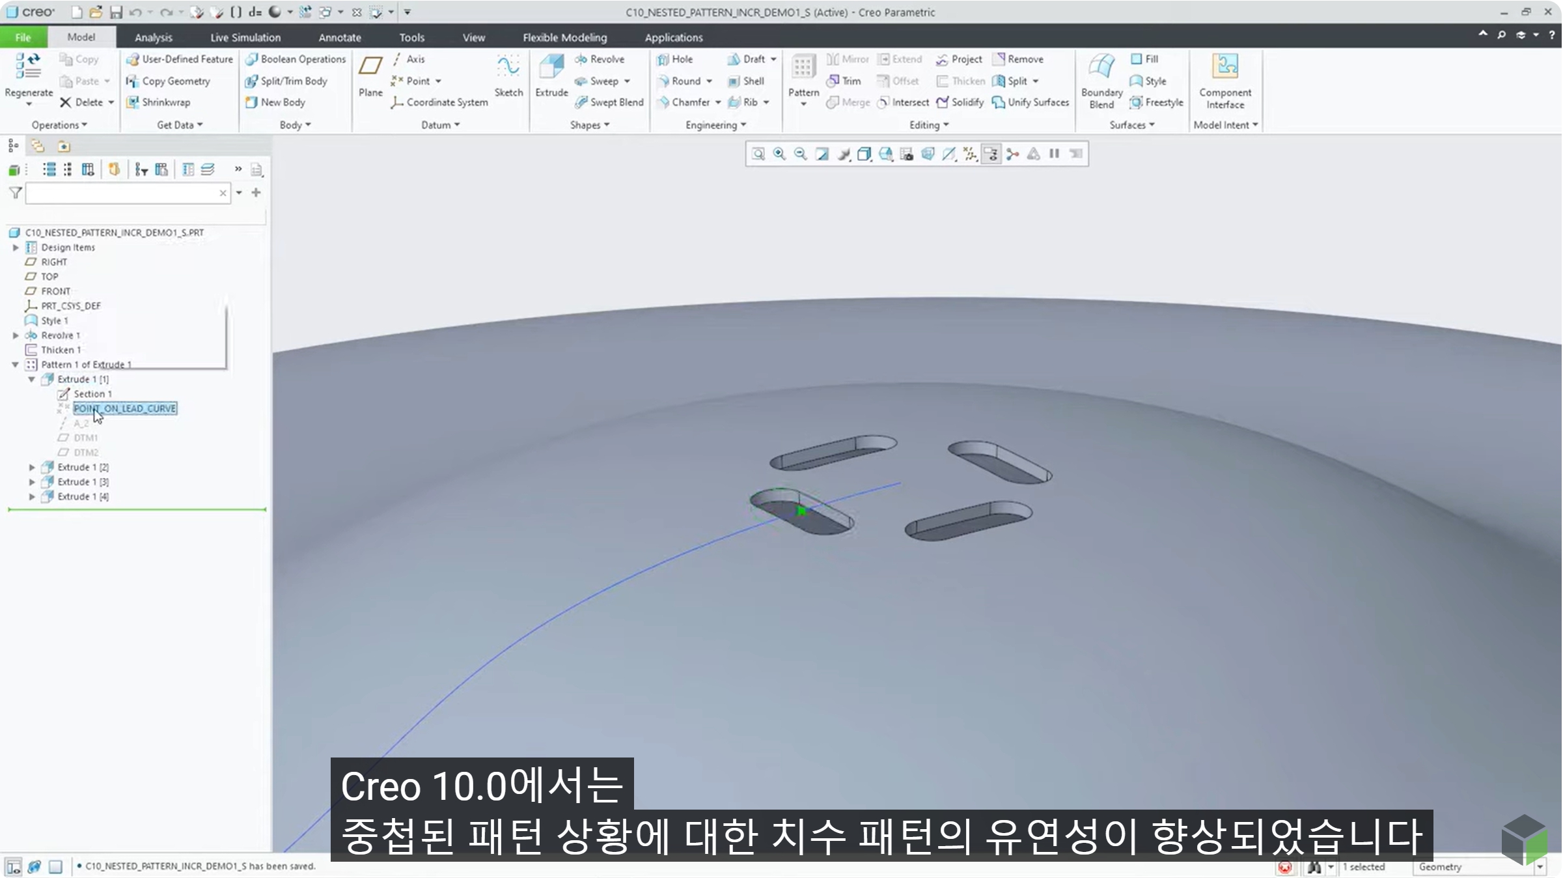Click the Freestyle button
The width and height of the screenshot is (1563, 878).
[x=1157, y=102]
